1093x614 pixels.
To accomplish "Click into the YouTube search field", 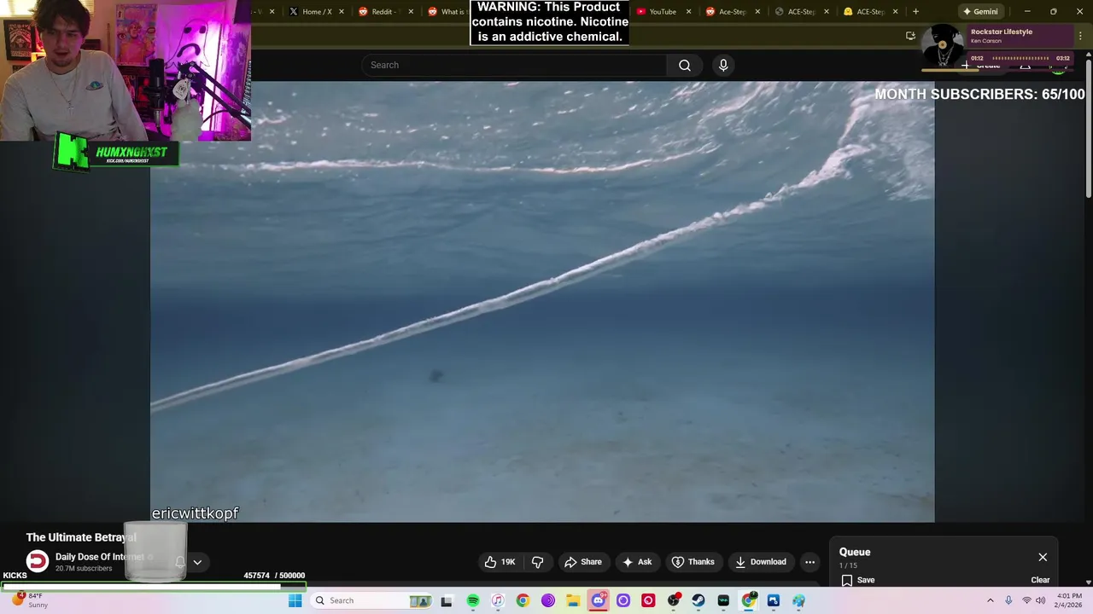I will coord(514,65).
